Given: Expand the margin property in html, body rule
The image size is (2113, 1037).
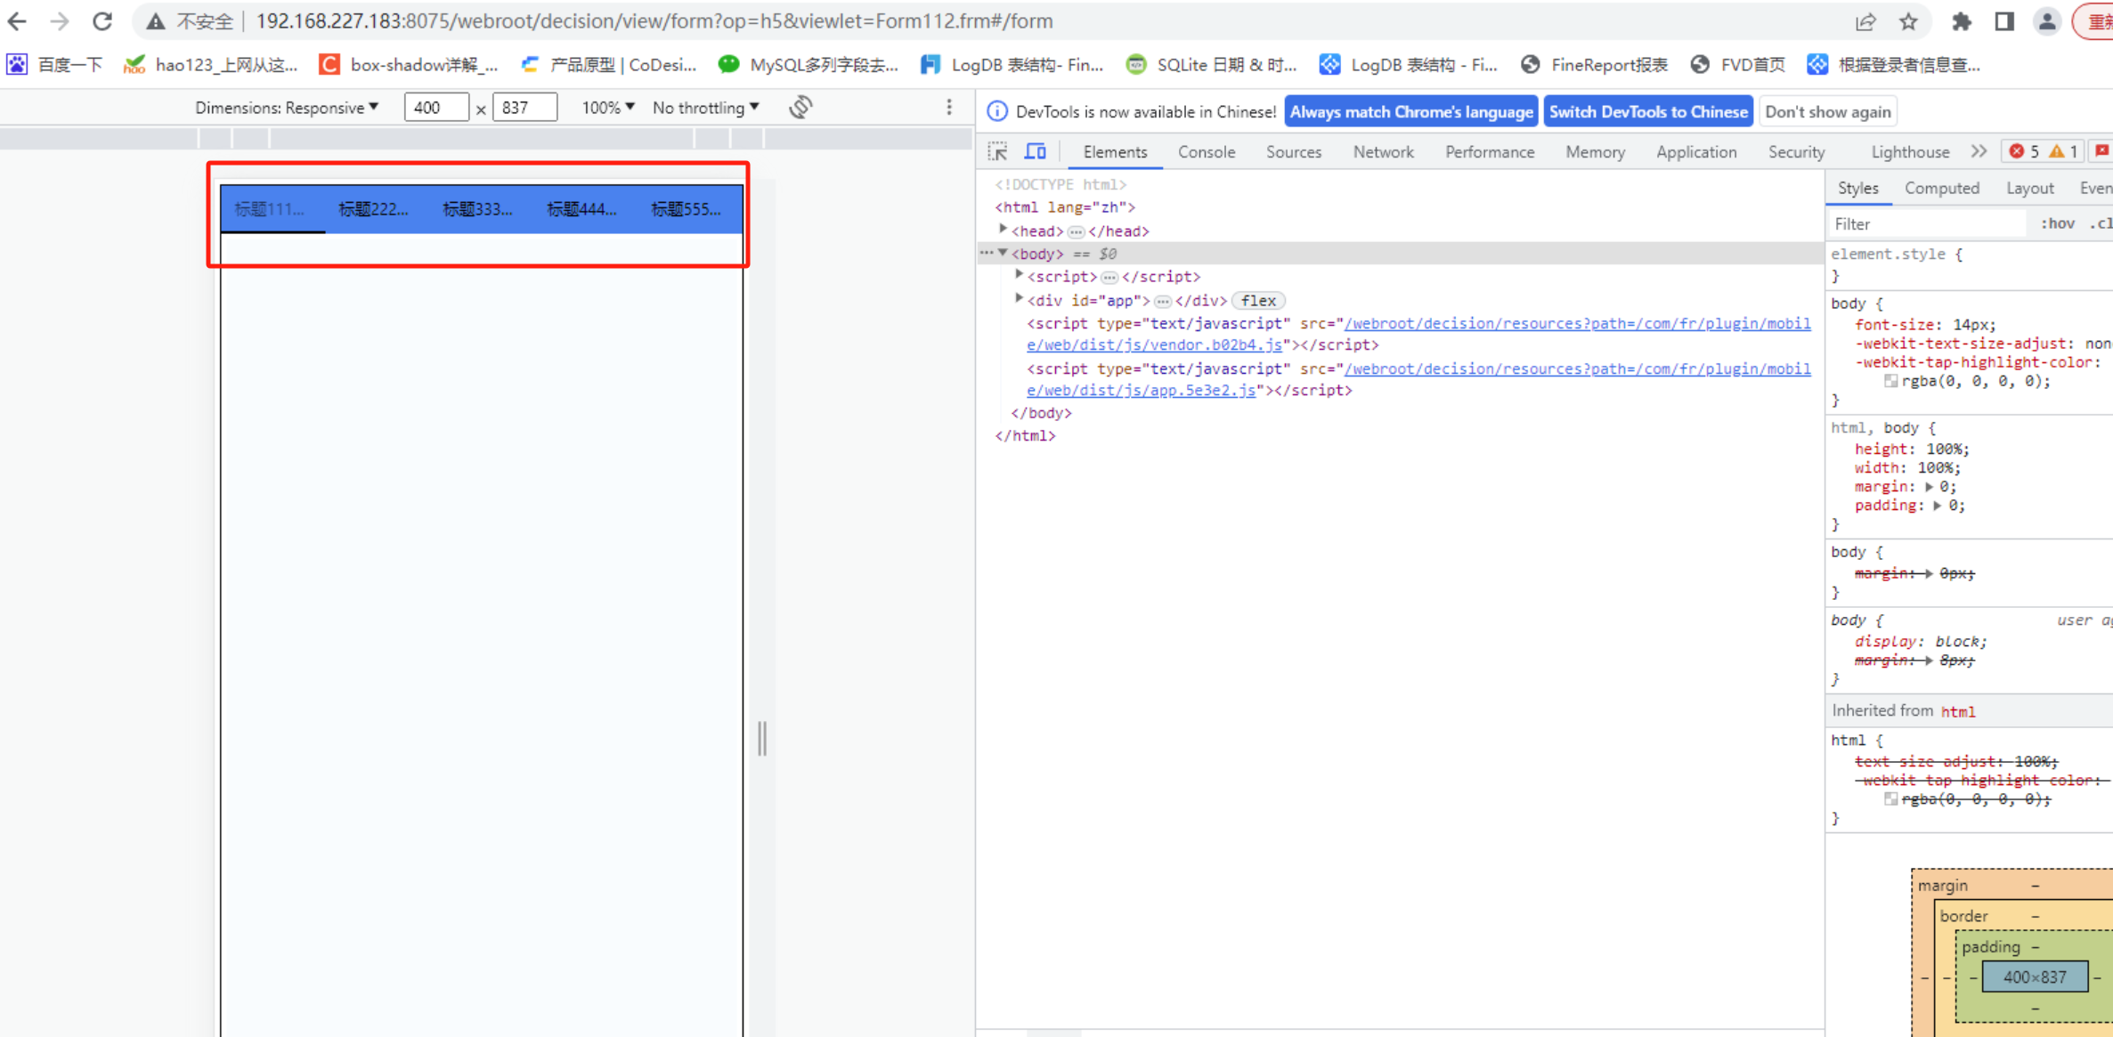Looking at the screenshot, I should pos(1929,487).
